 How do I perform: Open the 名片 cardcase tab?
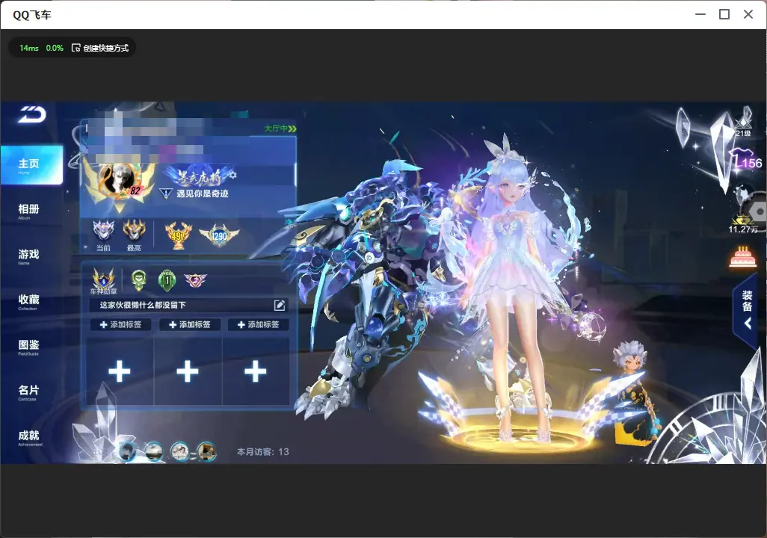tap(29, 392)
